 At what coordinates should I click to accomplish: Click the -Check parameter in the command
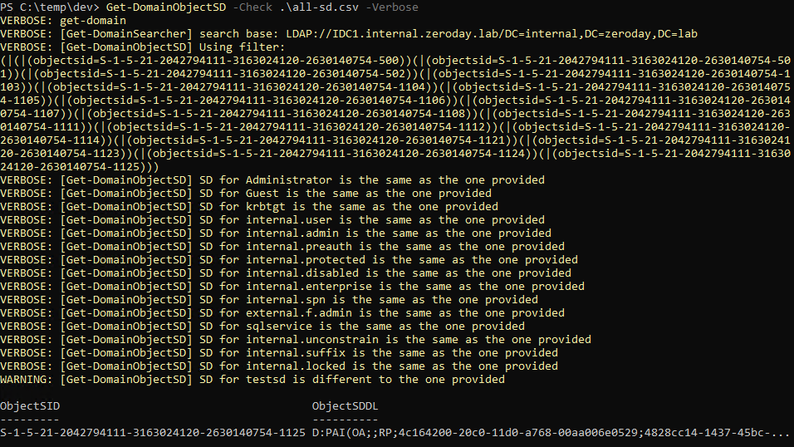tap(252, 7)
